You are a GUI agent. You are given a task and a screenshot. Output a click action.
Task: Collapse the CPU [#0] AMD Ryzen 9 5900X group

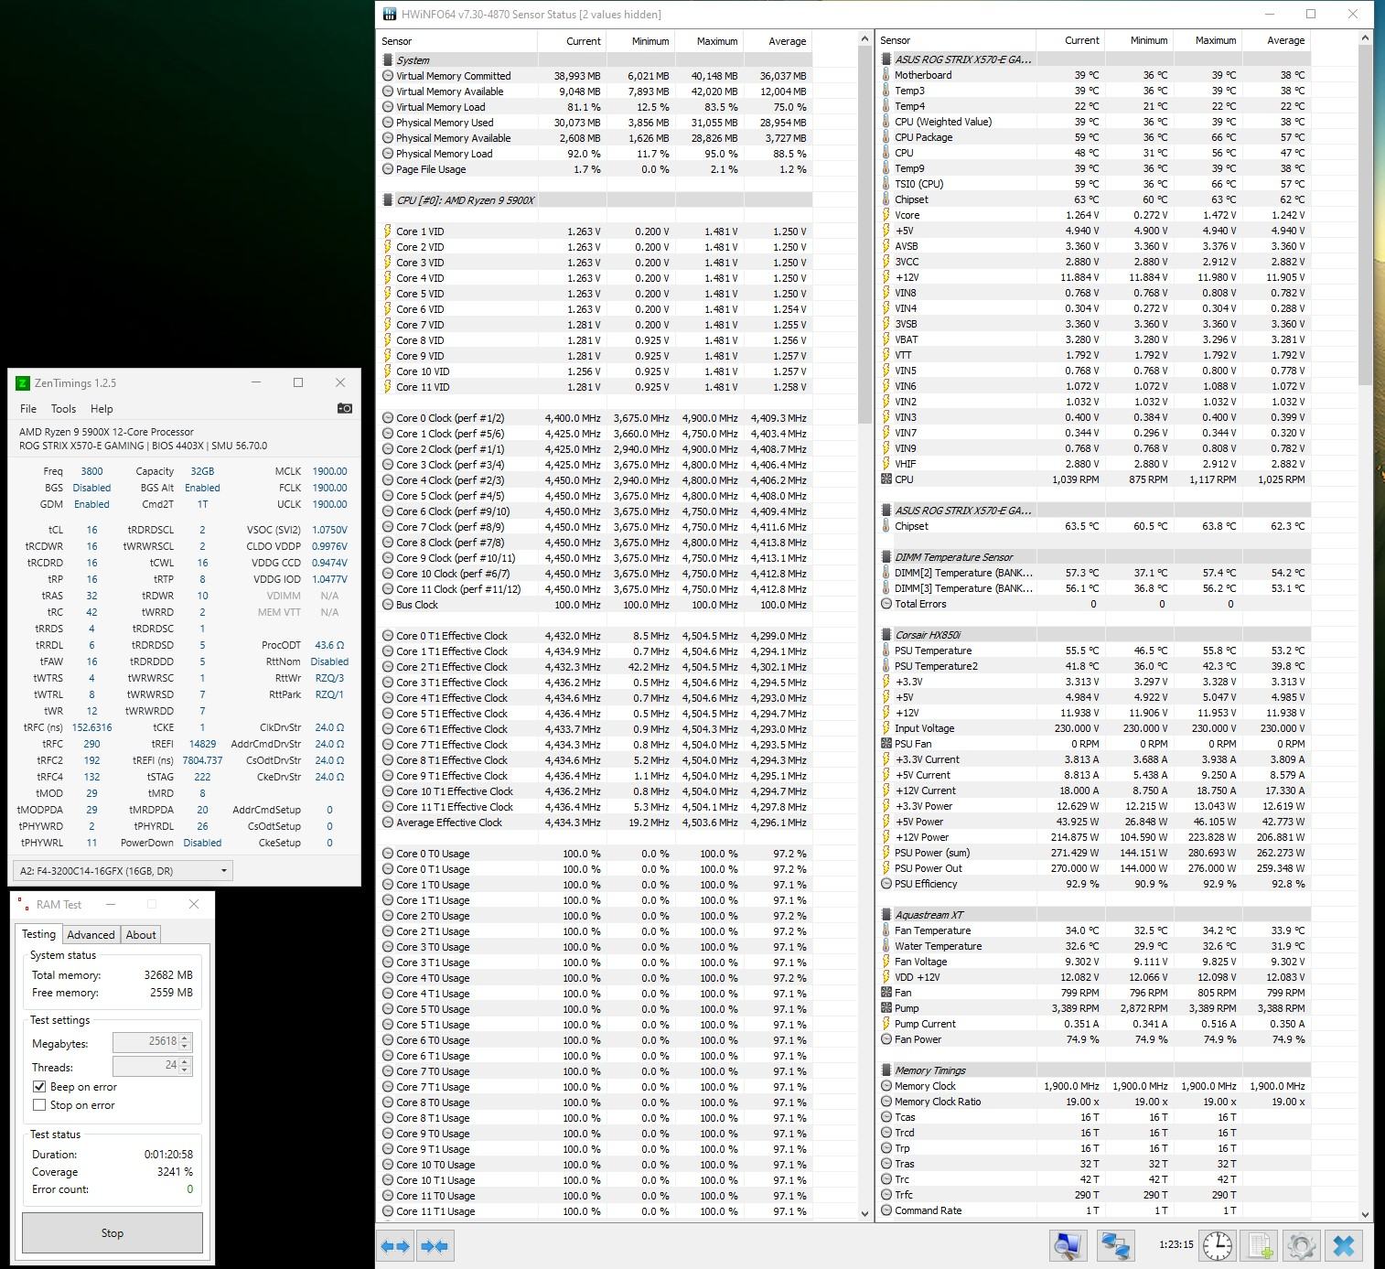tap(388, 200)
